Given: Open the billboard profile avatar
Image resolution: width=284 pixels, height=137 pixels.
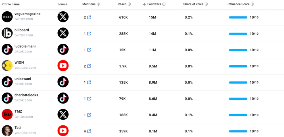Looking at the screenshot, I should (7, 33).
